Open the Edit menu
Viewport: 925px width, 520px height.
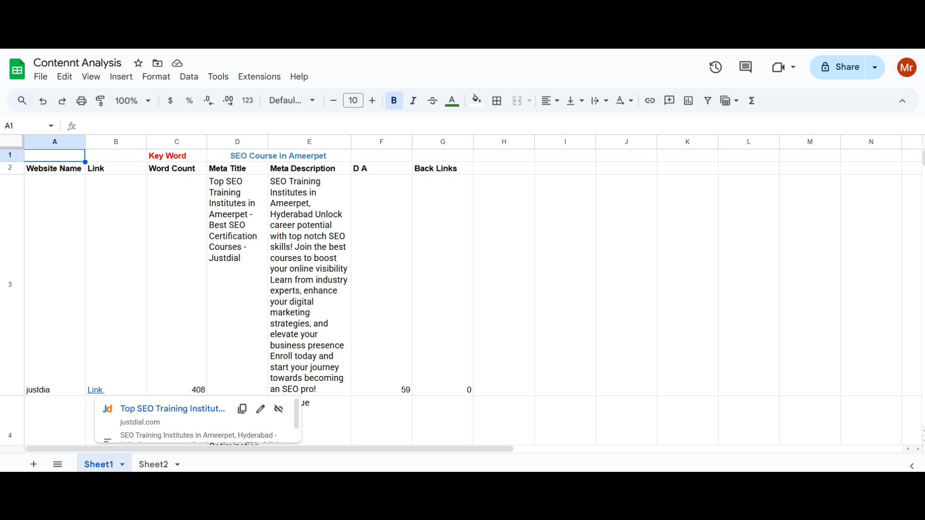pos(64,77)
